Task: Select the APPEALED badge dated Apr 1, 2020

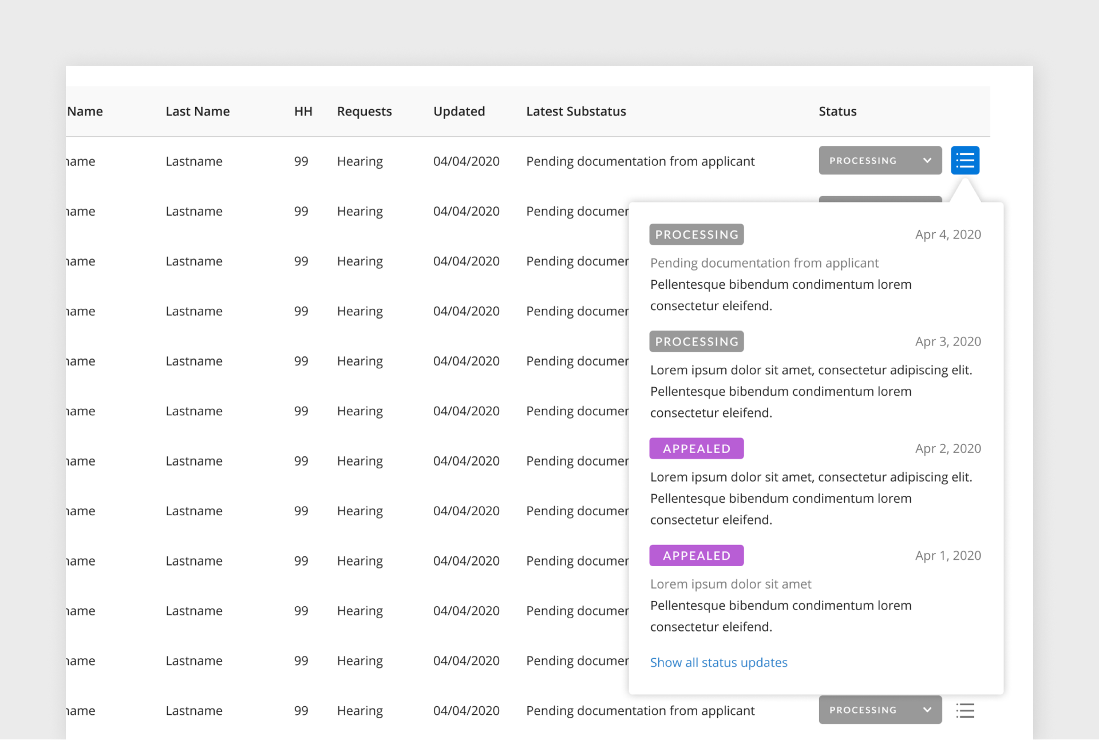Action: point(697,555)
